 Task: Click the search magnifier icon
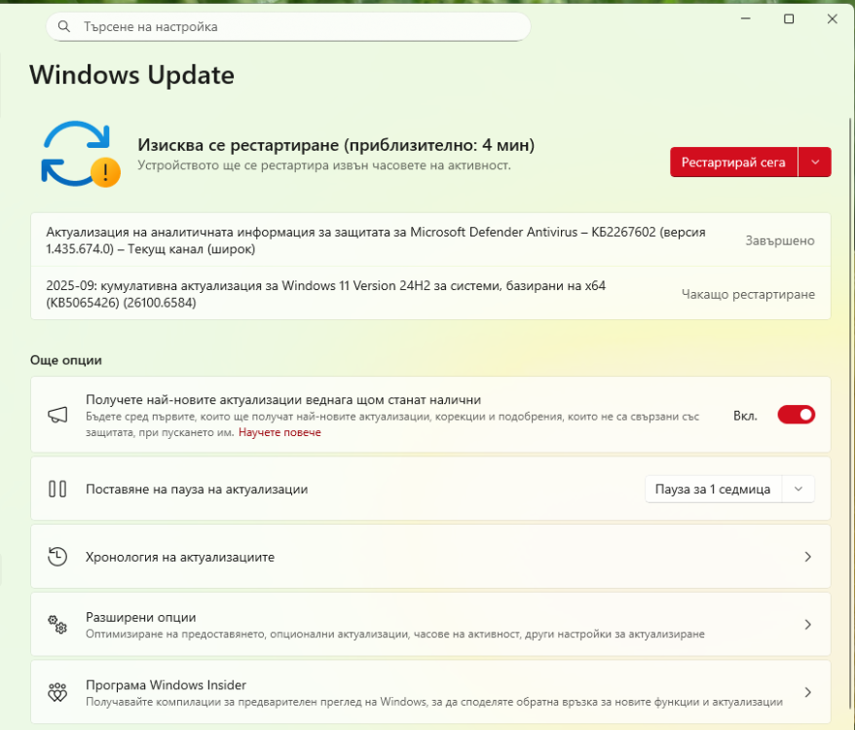click(x=64, y=26)
